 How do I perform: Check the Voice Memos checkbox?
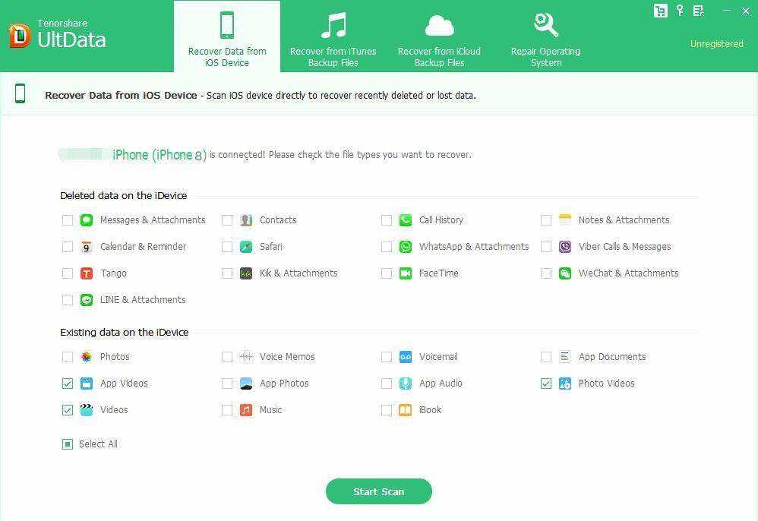227,357
